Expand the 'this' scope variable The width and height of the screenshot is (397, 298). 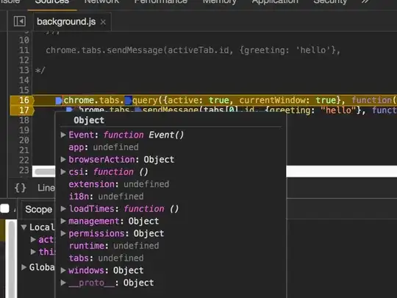pos(33,252)
